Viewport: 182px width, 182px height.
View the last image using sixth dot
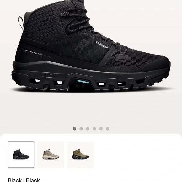108,129
